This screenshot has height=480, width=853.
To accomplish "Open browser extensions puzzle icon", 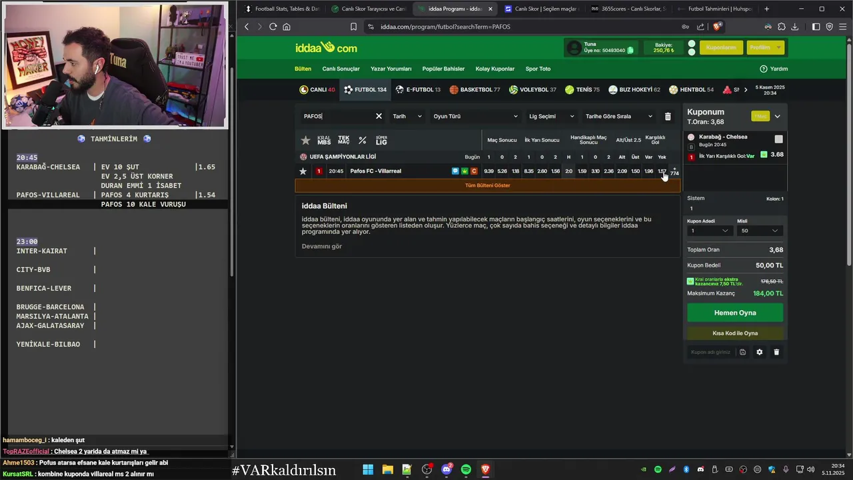I will pos(781,27).
